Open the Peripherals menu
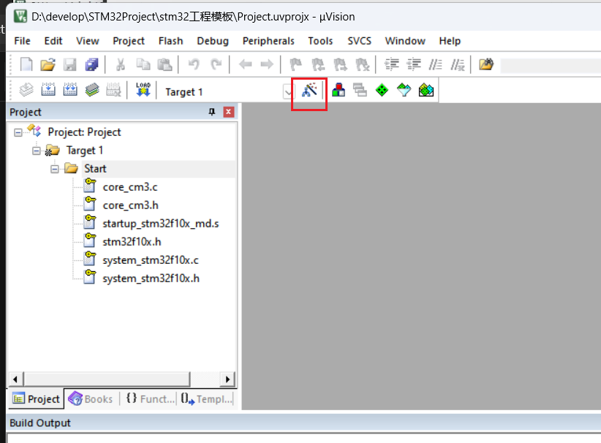The image size is (601, 443). (268, 41)
